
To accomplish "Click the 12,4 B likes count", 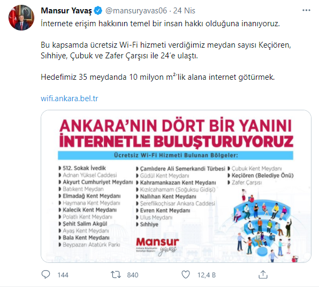I will (207, 275).
